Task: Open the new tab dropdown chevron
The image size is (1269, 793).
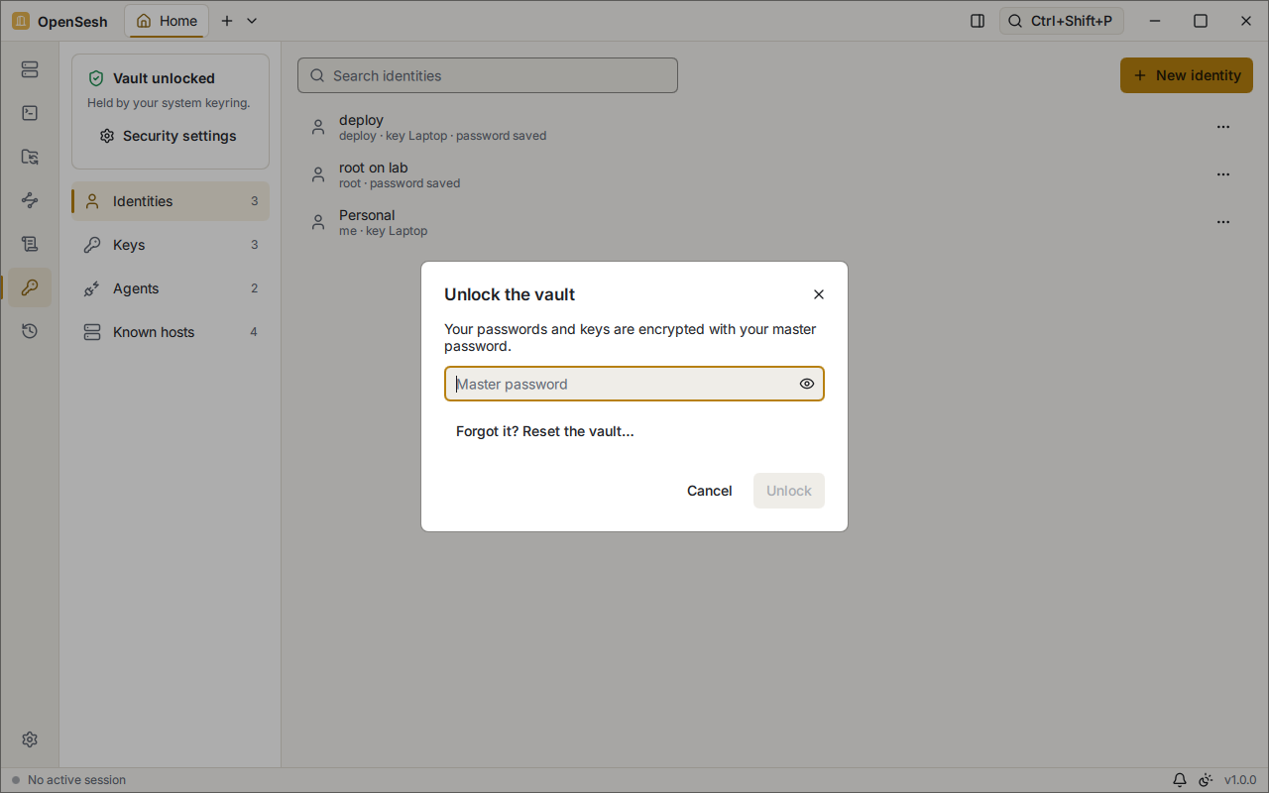Action: 252,21
